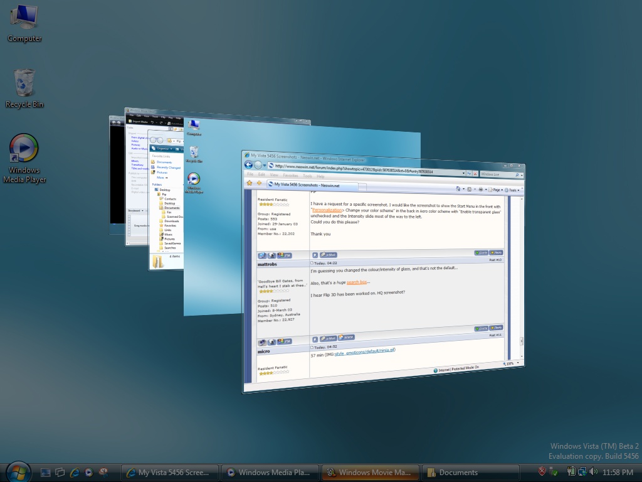The image size is (642, 482).
Task: Open the Computer desktop icon
Action: 24,23
